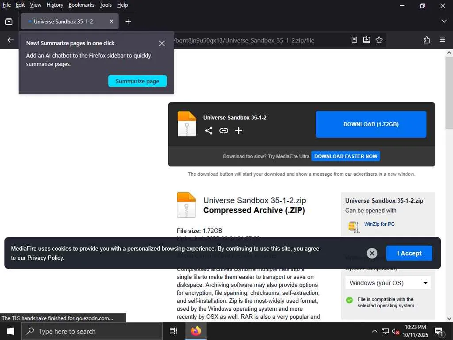The height and width of the screenshot is (340, 453).
Task: Click the network tray icon
Action: (x=385, y=331)
